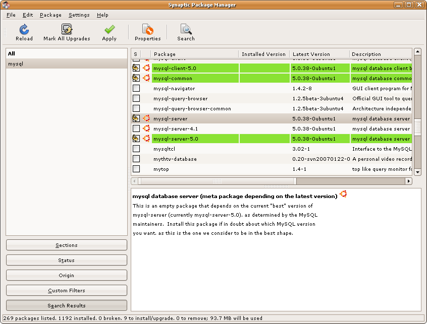Click the Synaptic window title icon

[6, 5]
